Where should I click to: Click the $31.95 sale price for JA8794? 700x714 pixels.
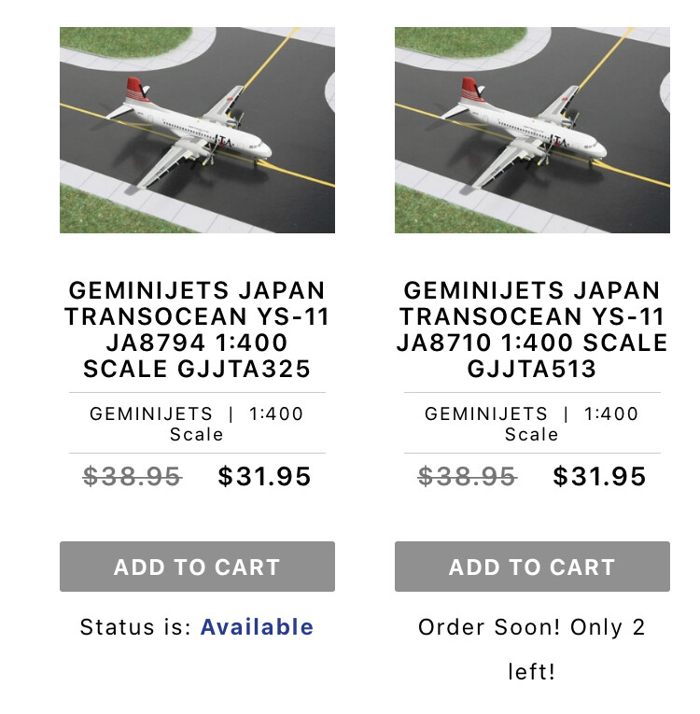[x=264, y=477]
